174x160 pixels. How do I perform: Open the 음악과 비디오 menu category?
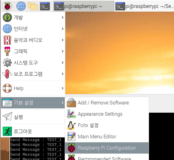[33, 40]
